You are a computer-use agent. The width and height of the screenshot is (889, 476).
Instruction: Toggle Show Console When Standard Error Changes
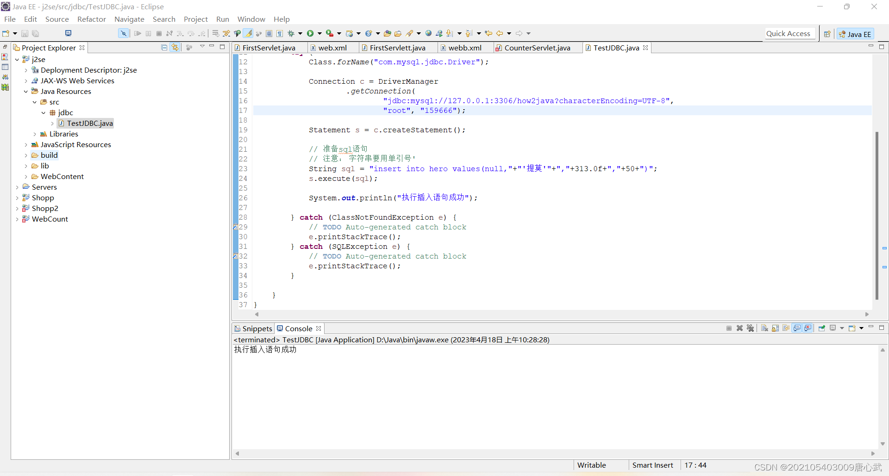coord(808,328)
